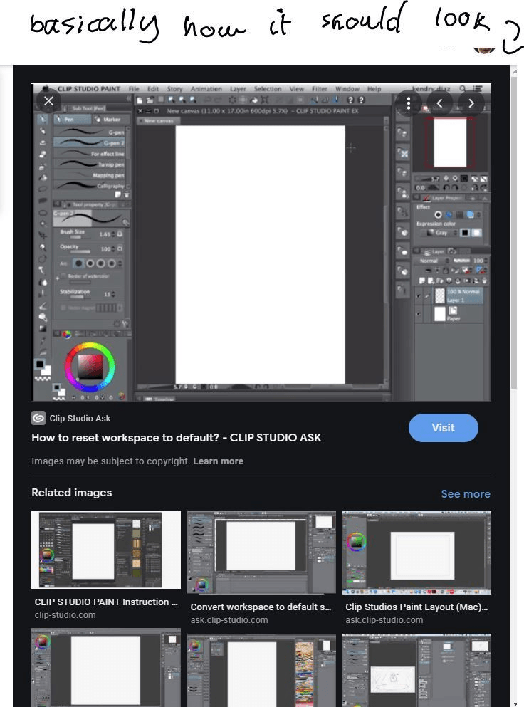Click the scrollbar down arrow
The image size is (524, 707).
pyautogui.click(x=513, y=703)
